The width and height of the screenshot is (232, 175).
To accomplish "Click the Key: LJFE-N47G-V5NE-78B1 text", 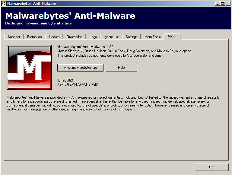I will [78, 84].
